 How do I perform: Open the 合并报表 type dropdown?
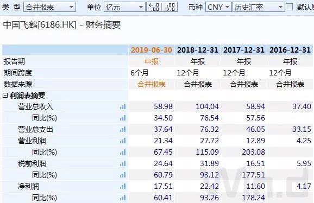[49, 7]
